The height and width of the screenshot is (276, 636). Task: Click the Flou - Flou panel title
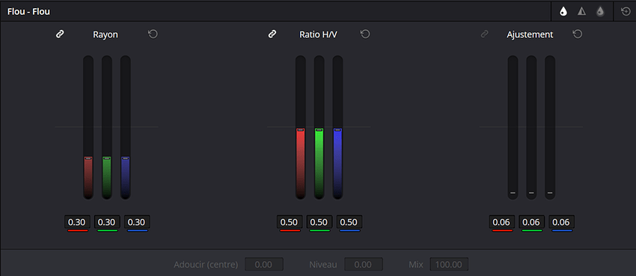tap(28, 12)
